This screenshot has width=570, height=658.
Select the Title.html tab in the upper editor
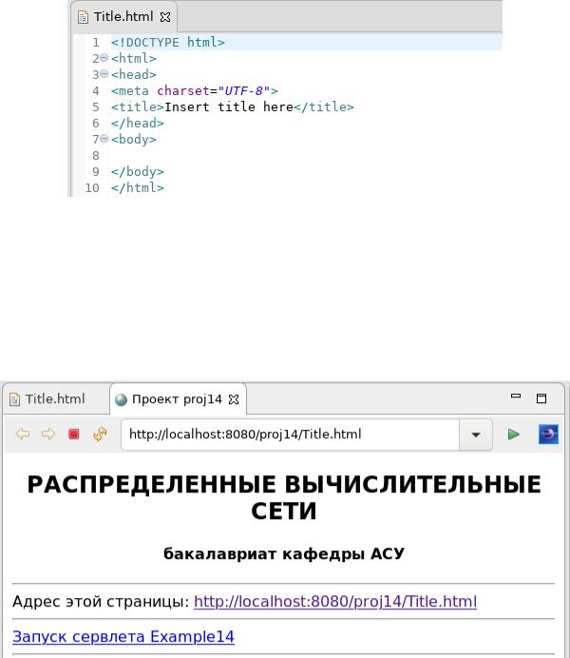(123, 17)
